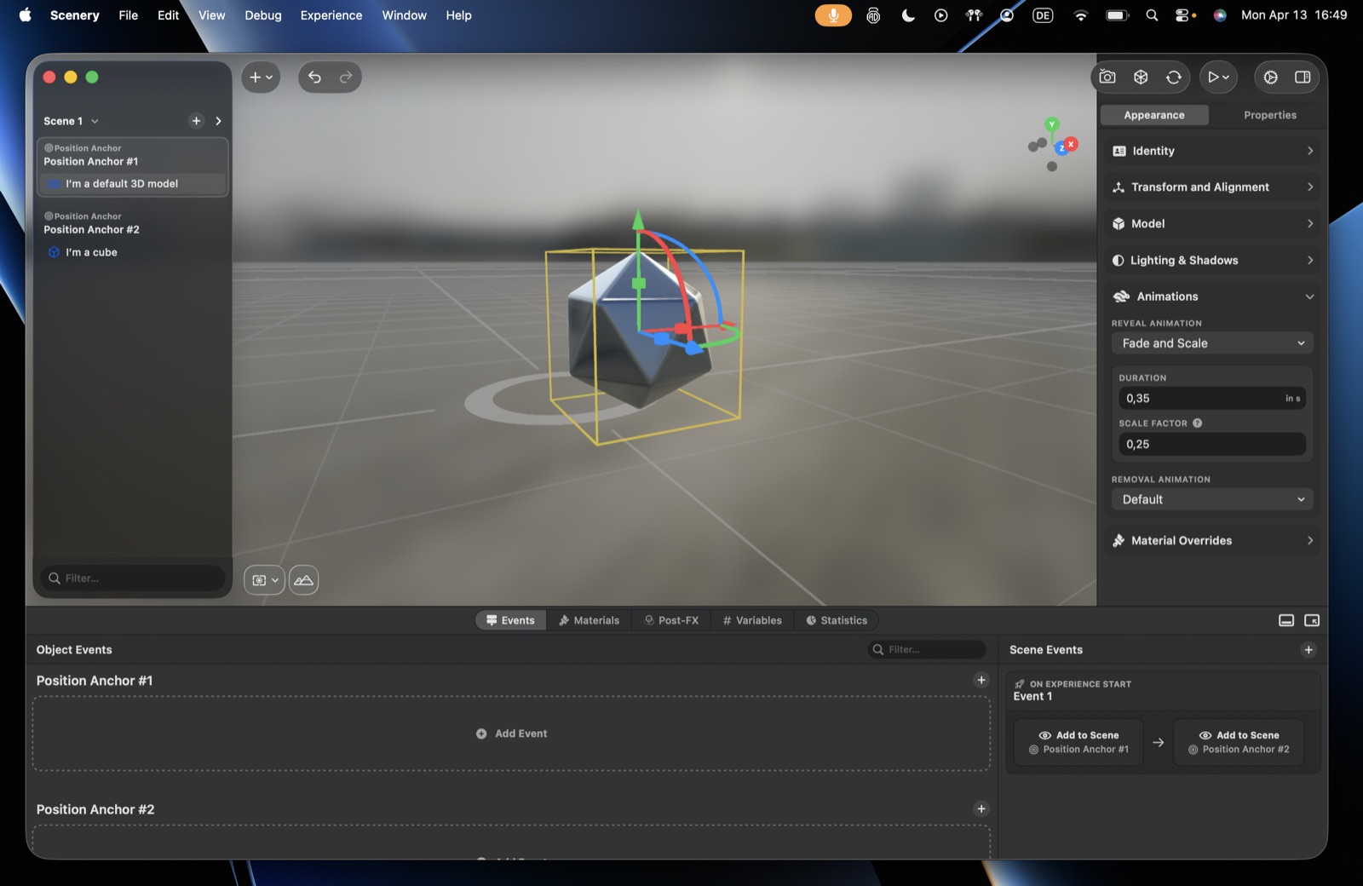Switch to the Statistics tab

coord(837,621)
